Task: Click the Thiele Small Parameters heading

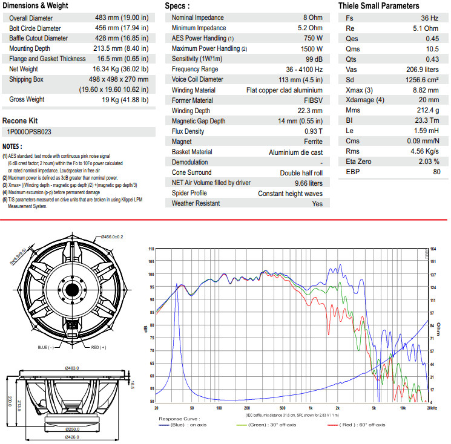Action: [x=378, y=6]
